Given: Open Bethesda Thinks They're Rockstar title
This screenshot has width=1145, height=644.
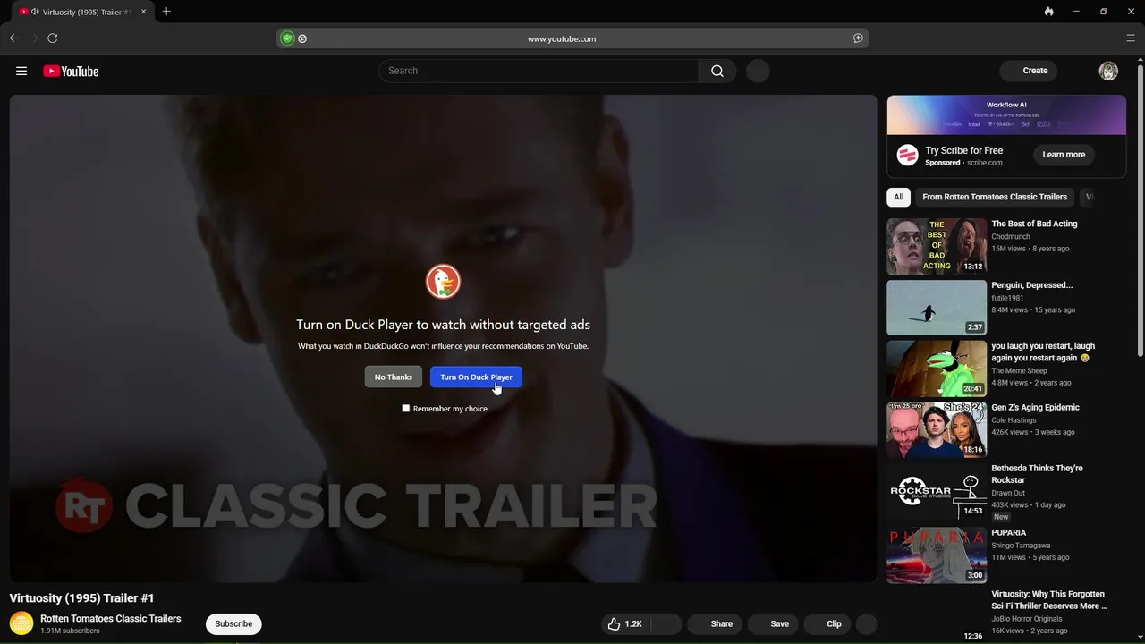Looking at the screenshot, I should 1037,474.
